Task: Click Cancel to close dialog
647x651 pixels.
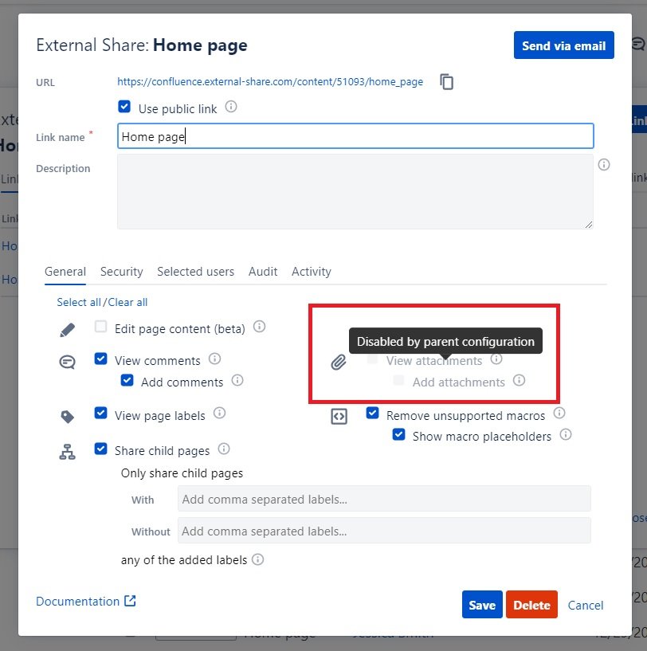Action: (x=586, y=606)
